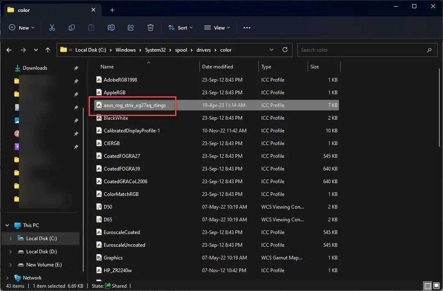
Task: Click the Network icon in sidebar
Action: coord(18,278)
